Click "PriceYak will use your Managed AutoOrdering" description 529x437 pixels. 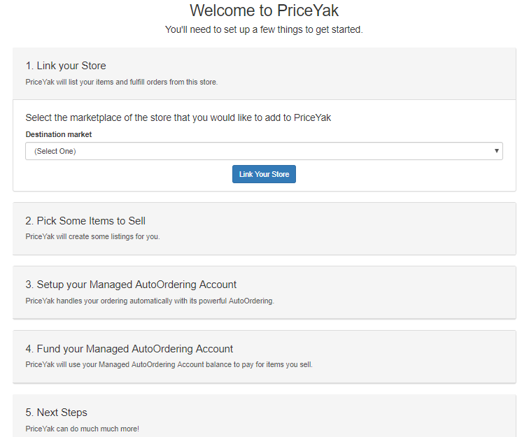169,364
